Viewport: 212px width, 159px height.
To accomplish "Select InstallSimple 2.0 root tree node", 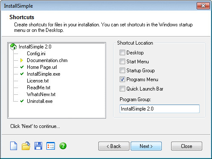I will [x=35, y=47].
